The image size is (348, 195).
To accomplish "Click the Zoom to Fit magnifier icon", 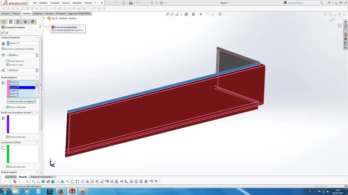I will pyautogui.click(x=168, y=14).
